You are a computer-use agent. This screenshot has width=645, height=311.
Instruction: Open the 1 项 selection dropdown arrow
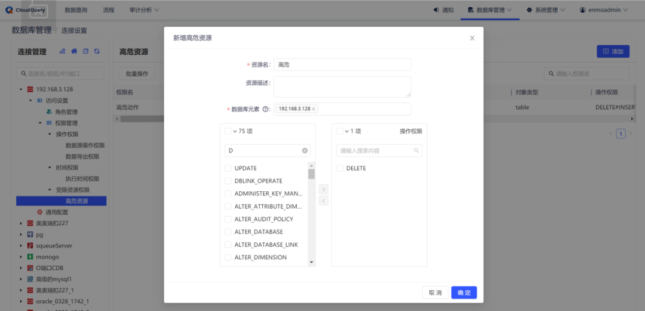click(347, 131)
